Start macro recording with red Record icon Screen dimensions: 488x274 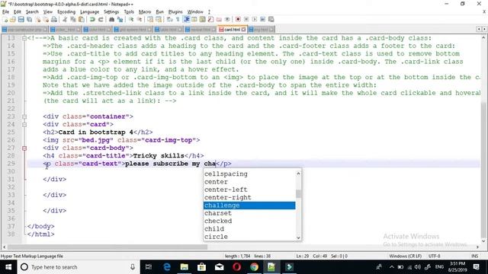click(x=238, y=20)
